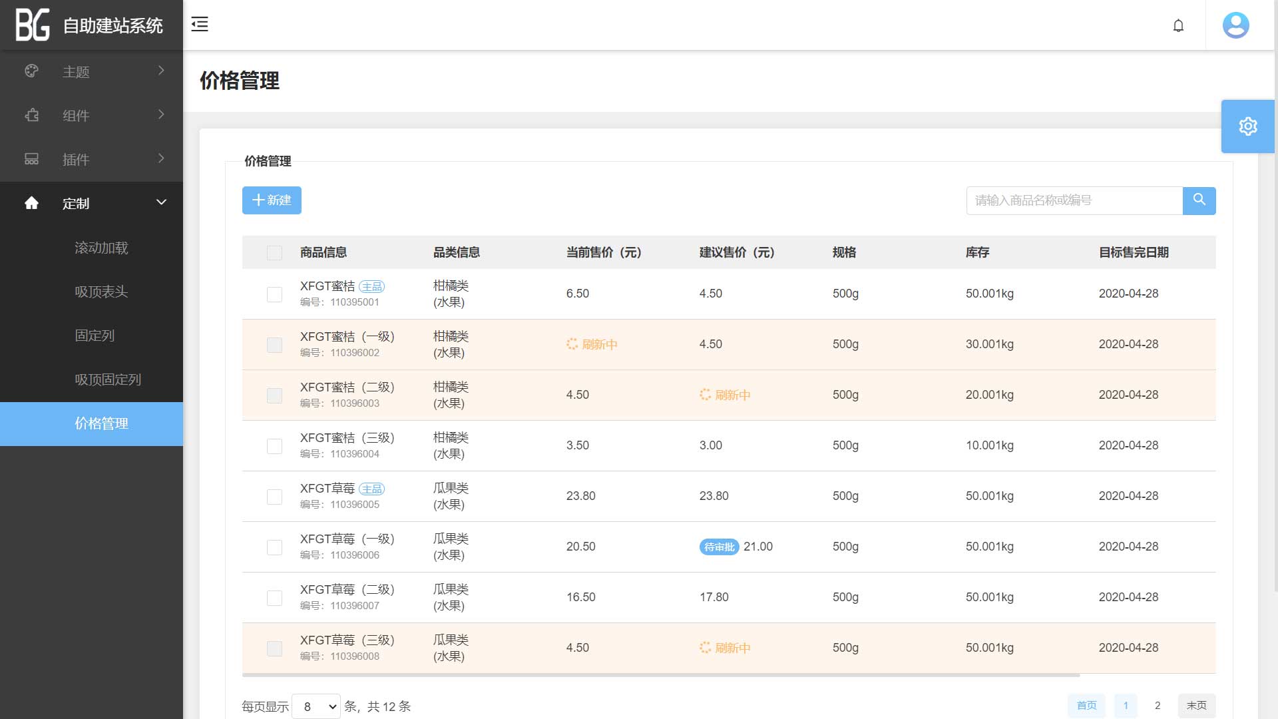Toggle the select-all header checkbox
1278x719 pixels.
274,252
